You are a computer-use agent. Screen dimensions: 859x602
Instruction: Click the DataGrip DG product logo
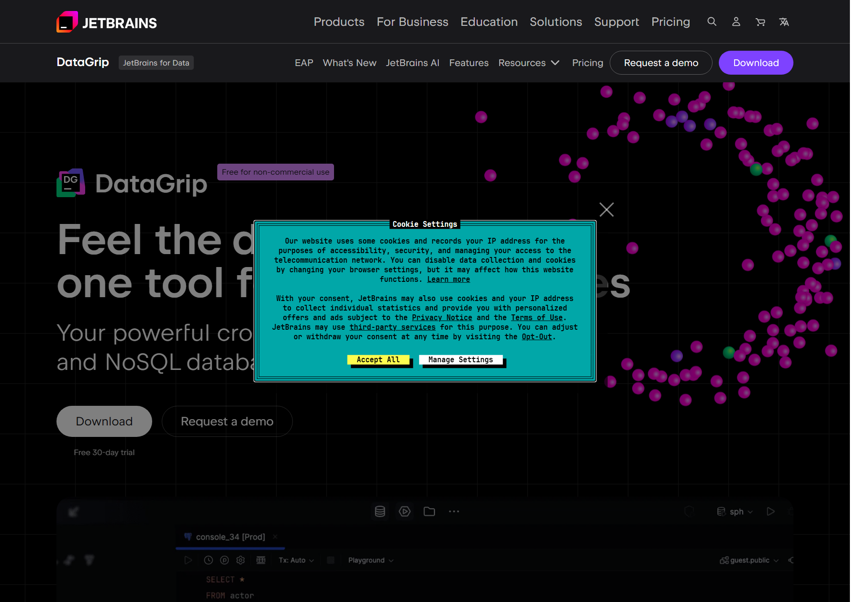point(71,183)
